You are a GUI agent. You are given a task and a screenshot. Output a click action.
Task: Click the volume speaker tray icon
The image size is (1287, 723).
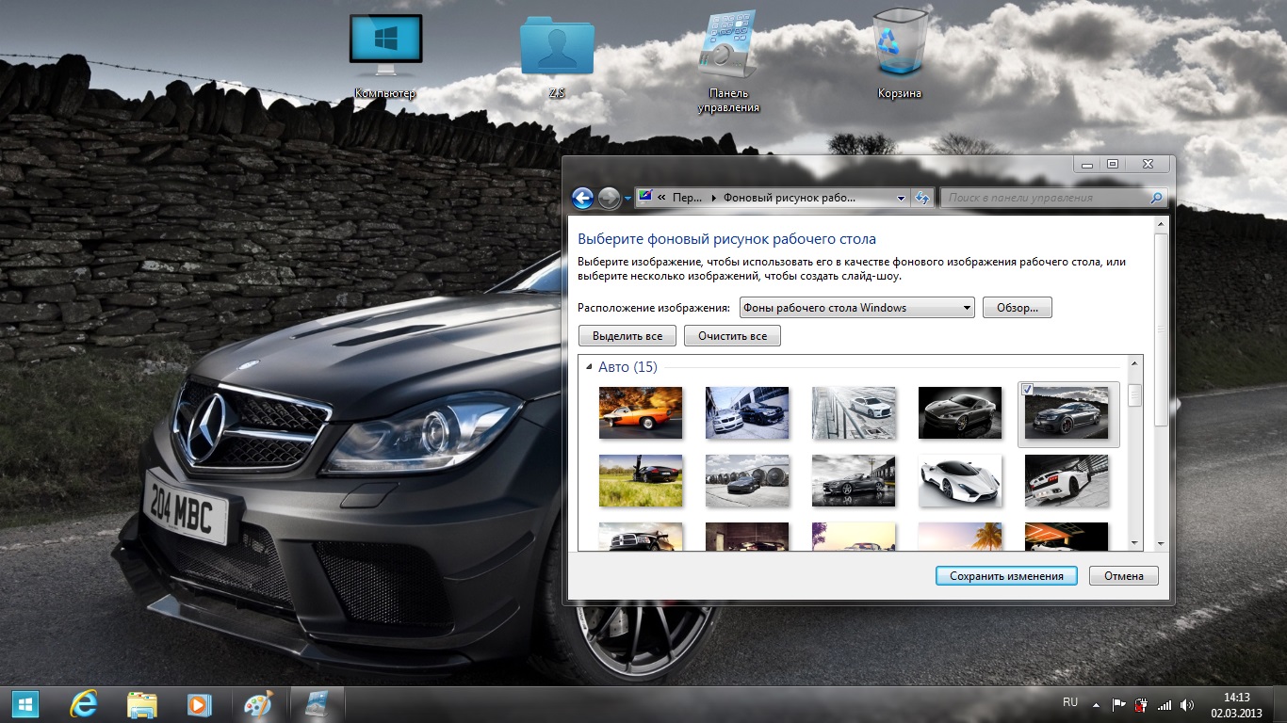click(x=1186, y=704)
